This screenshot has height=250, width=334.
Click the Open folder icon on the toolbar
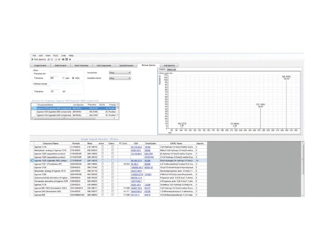tap(58, 59)
